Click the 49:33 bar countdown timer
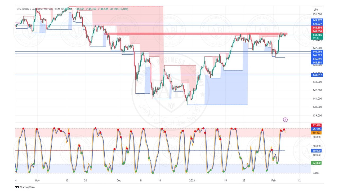Image resolution: width=339 pixels, height=191 pixels. tap(316, 38)
